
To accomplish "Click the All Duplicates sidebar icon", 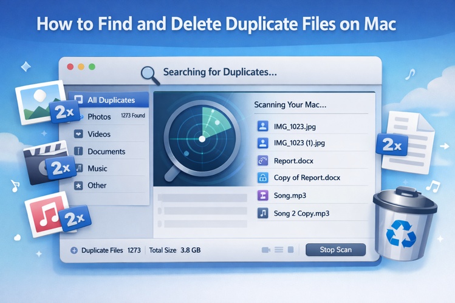I will pos(78,99).
